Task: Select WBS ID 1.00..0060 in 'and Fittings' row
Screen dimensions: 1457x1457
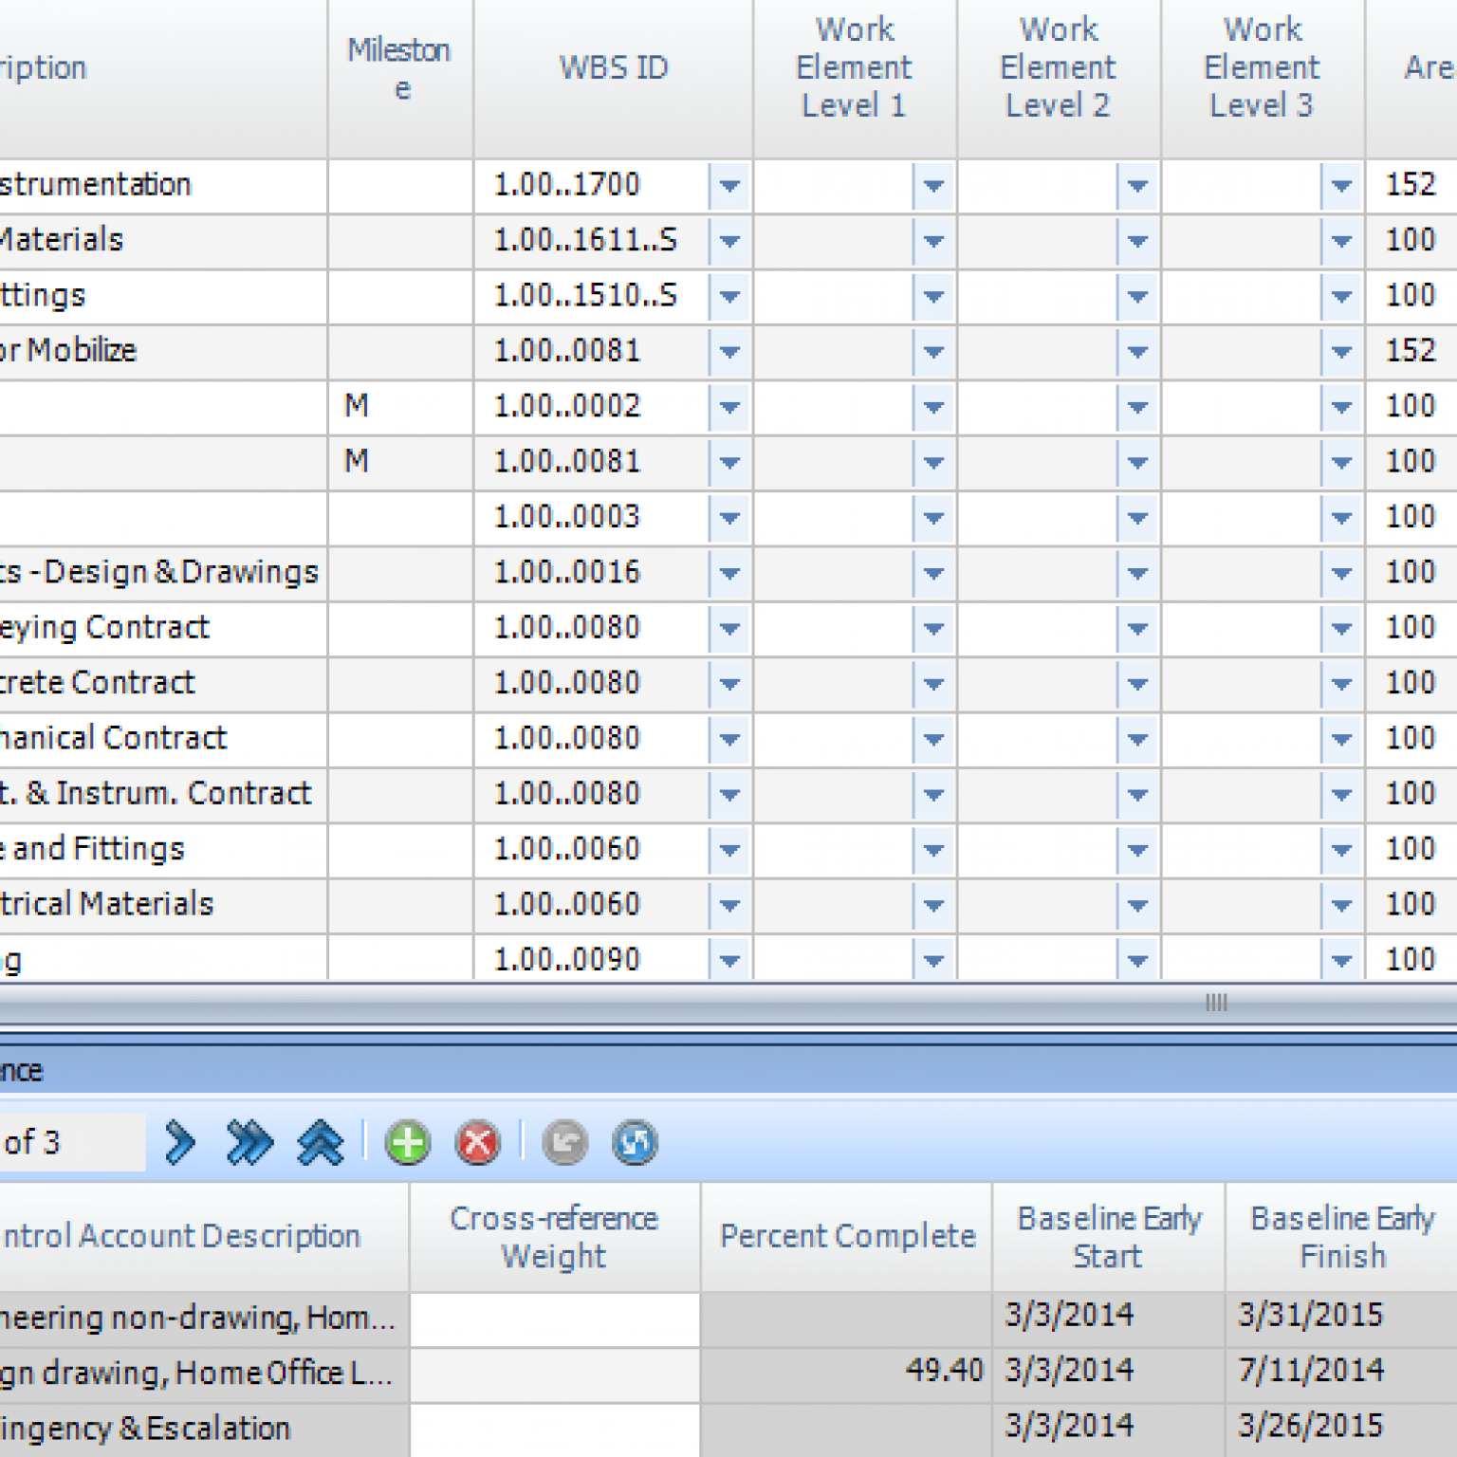Action: [567, 849]
